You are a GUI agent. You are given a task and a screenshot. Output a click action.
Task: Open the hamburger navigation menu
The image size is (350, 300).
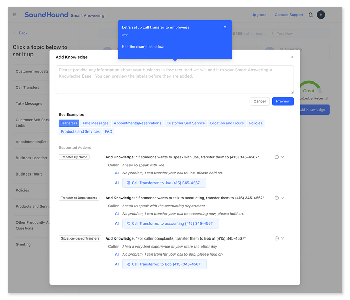click(14, 15)
